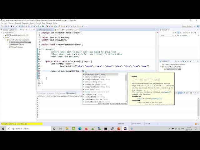The image size is (200, 150).
Task: Click the Find field in Task List
Action: [167, 36]
